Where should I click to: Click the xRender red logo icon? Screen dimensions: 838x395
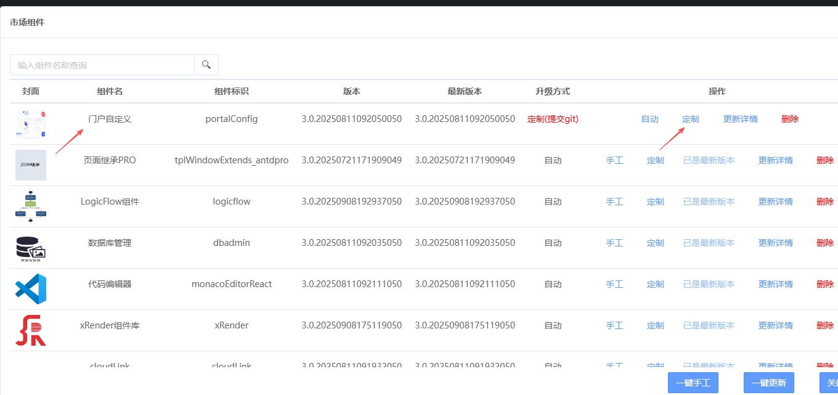(31, 330)
